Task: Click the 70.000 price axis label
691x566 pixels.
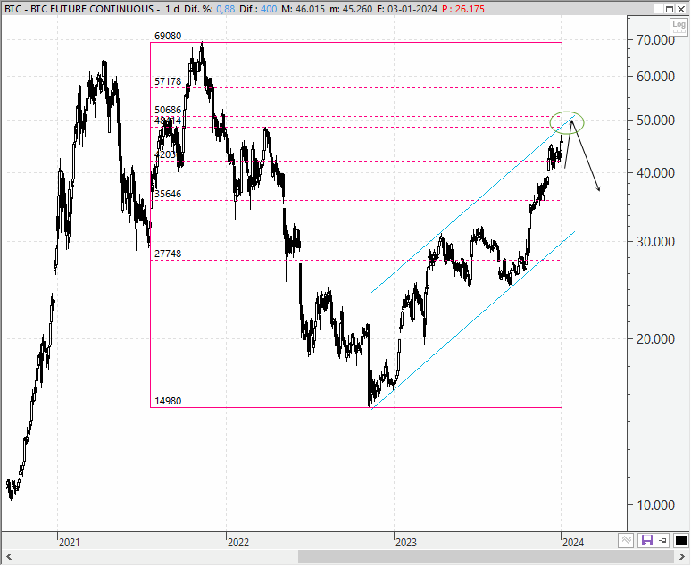Action: tap(656, 40)
